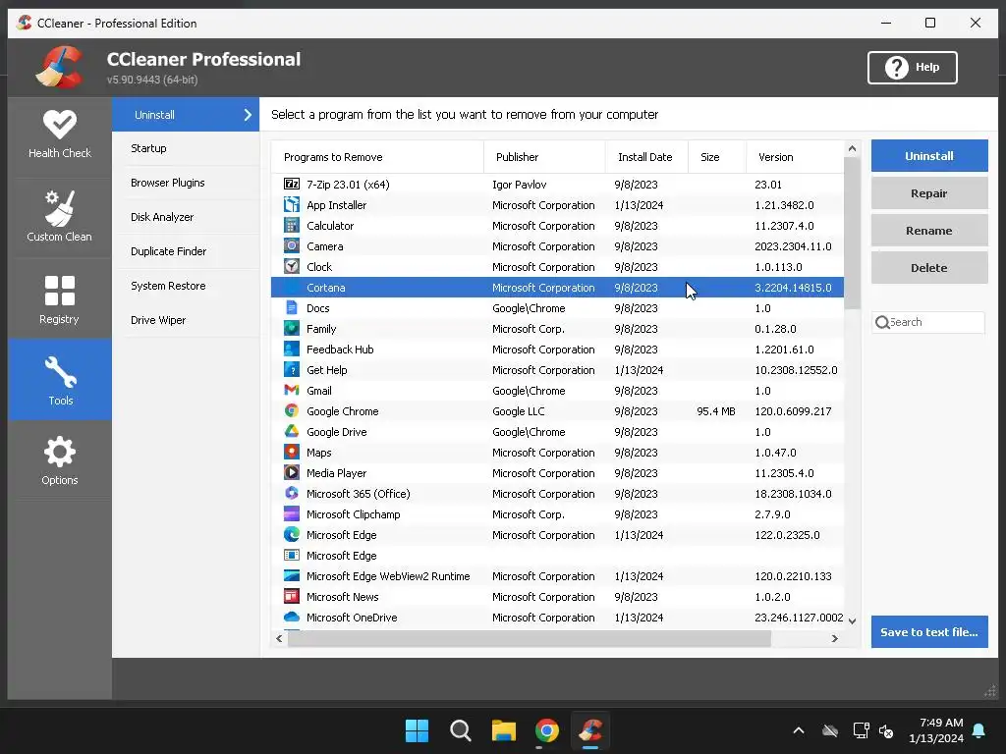Open the Health Check section
Viewport: 1006px width, 754px height.
(x=60, y=135)
